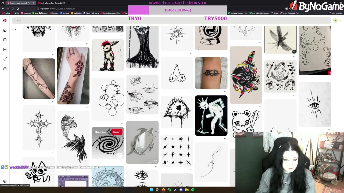
Task: Click the Kaydet save button on spiral pin
Action: [117, 132]
